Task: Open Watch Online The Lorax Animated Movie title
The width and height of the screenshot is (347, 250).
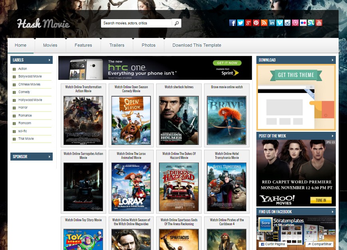Action: (x=131, y=155)
